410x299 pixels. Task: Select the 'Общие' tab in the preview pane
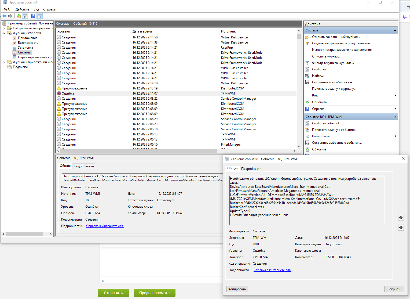pyautogui.click(x=65, y=166)
